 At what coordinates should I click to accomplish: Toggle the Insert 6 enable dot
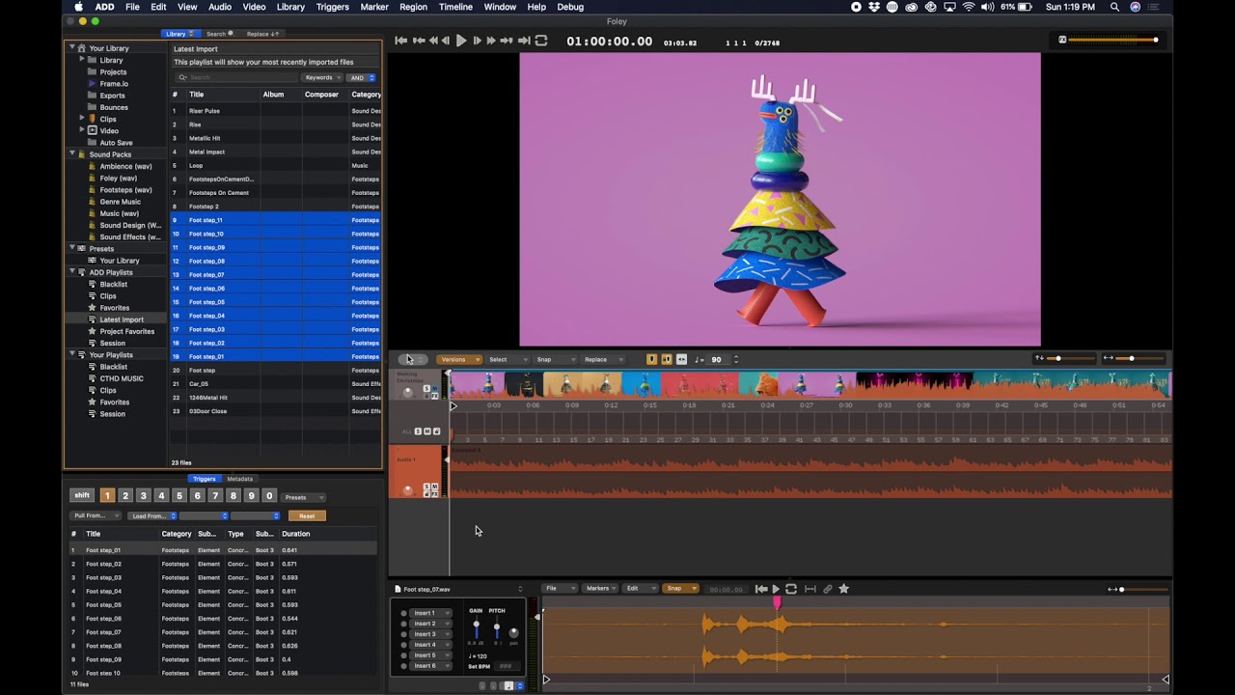404,666
